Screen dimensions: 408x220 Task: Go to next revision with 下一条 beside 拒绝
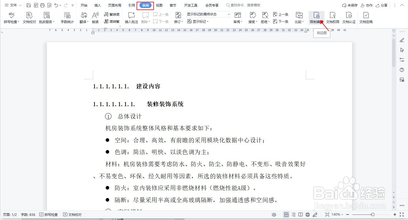[x=281, y=21]
